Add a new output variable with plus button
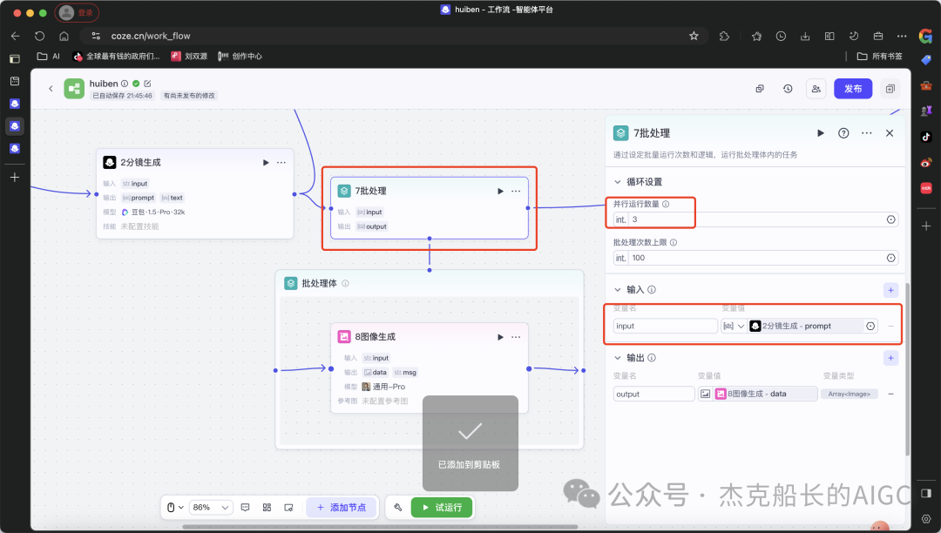The width and height of the screenshot is (941, 533). coord(890,359)
